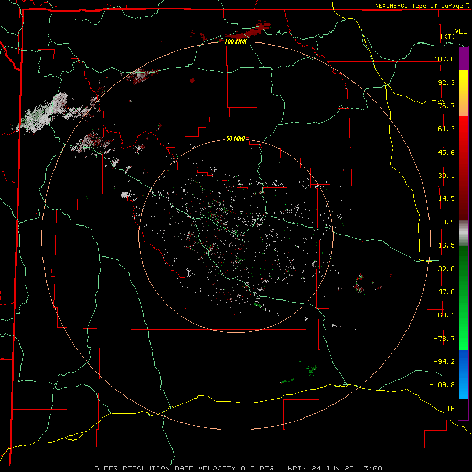Select the 45.6 legend value
Screen dimensions: 472x472
[446, 152]
